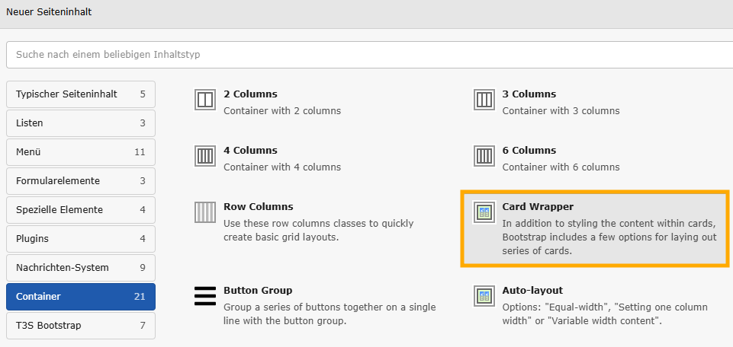The image size is (733, 347).
Task: Open the T3S Bootstrap tab
Action: [80, 326]
